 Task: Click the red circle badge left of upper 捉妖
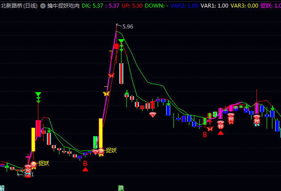coord(101,151)
